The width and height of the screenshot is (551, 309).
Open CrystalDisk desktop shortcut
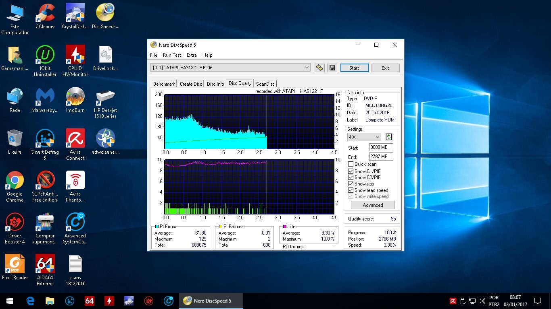pos(75,16)
